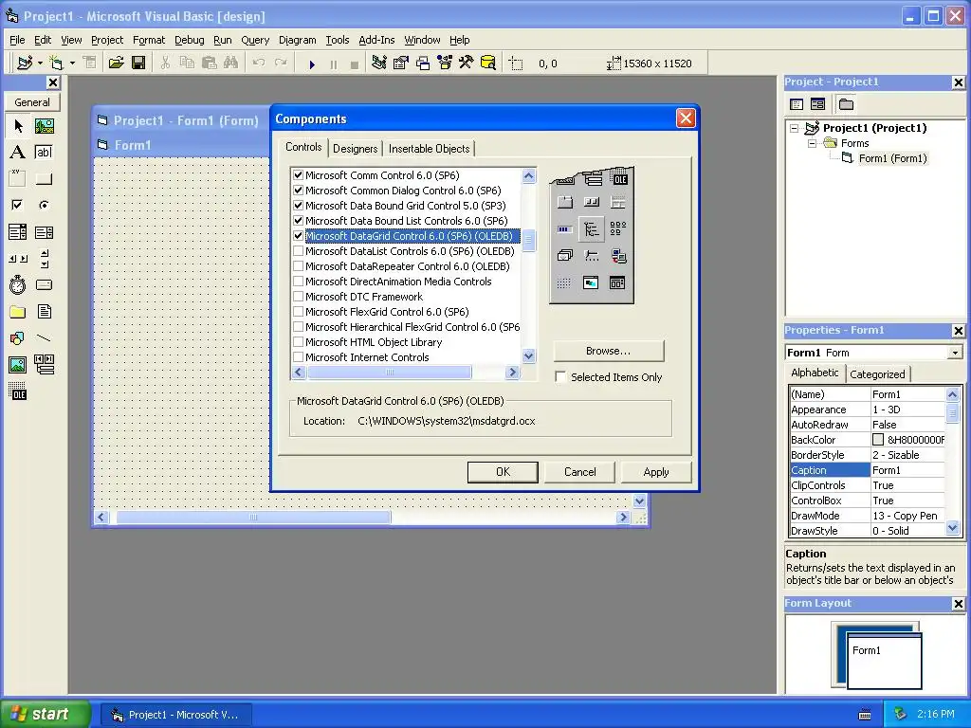
Task: Click the Windows start button
Action: [x=46, y=714]
